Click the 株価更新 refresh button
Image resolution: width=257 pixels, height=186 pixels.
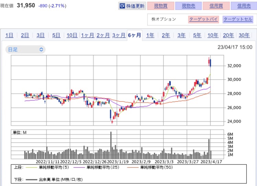(132, 6)
